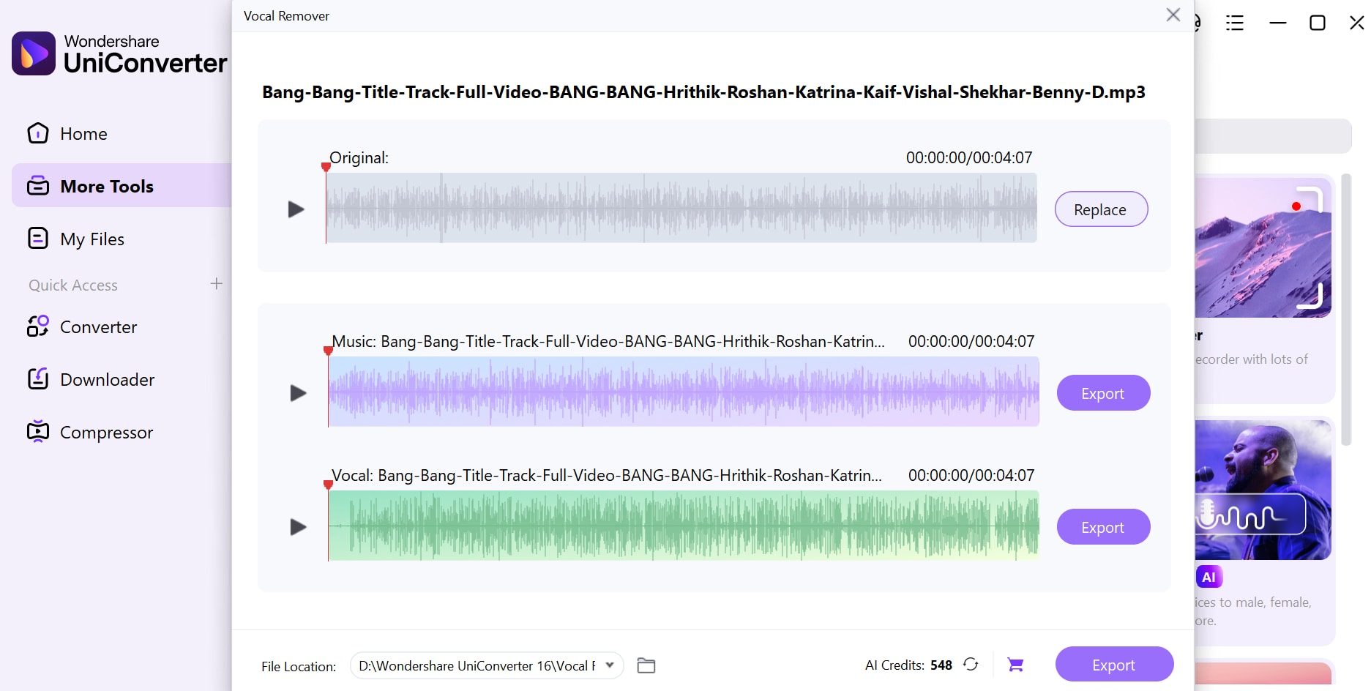Click the main window vertical scrollbar
1371x691 pixels.
tap(1346, 310)
